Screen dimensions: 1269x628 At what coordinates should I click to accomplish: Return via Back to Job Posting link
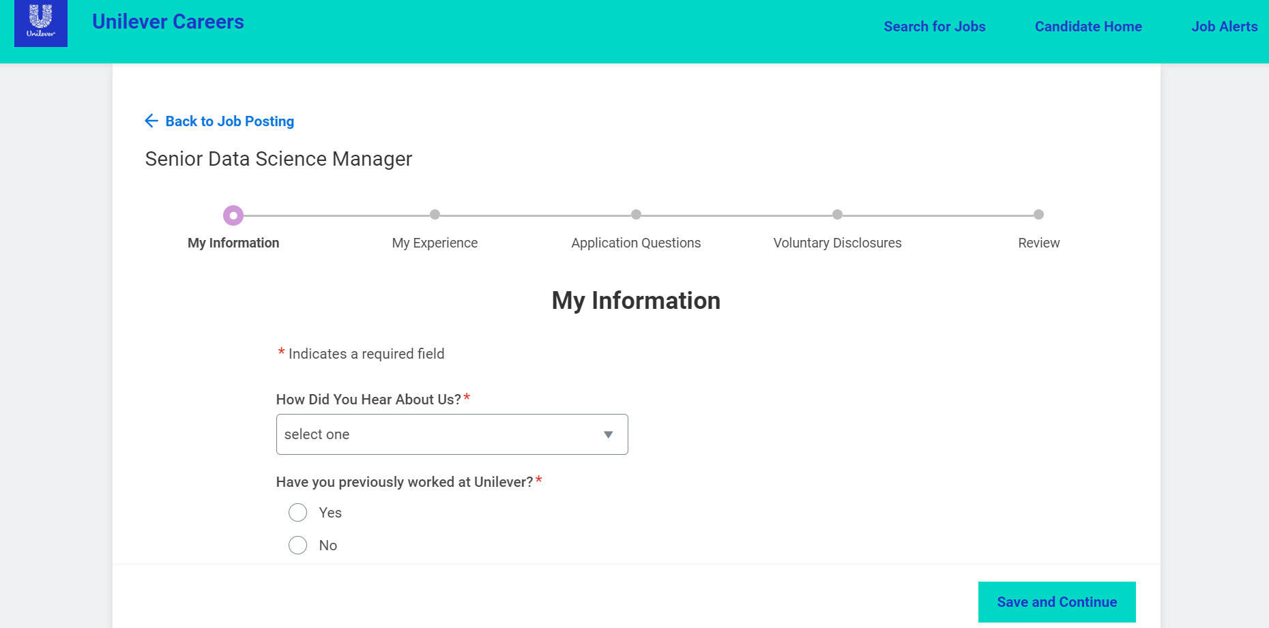pyautogui.click(x=229, y=121)
